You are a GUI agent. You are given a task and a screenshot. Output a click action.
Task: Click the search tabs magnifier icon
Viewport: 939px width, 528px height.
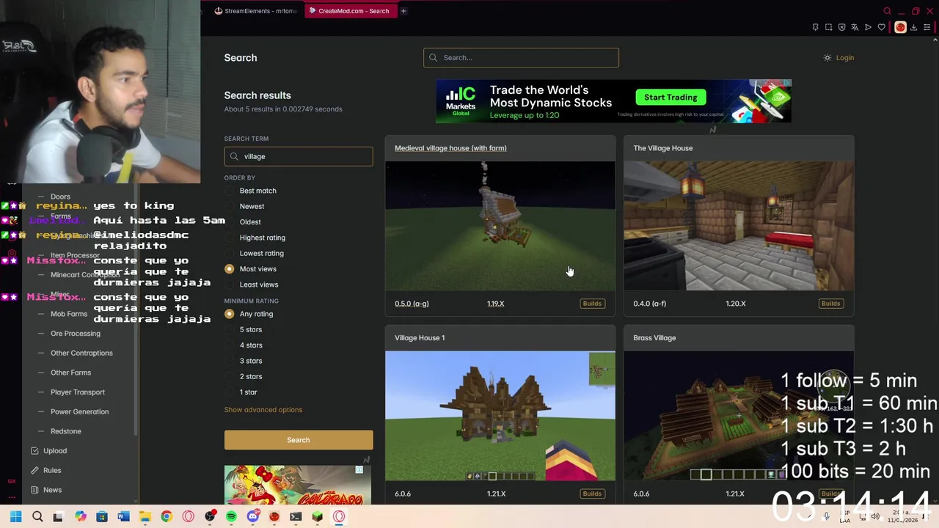tap(887, 11)
